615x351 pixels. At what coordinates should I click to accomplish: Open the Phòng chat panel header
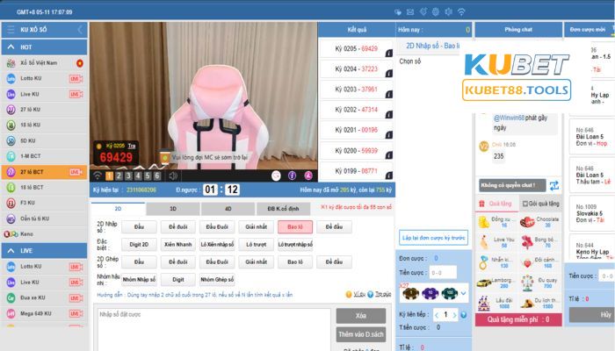[x=518, y=30]
